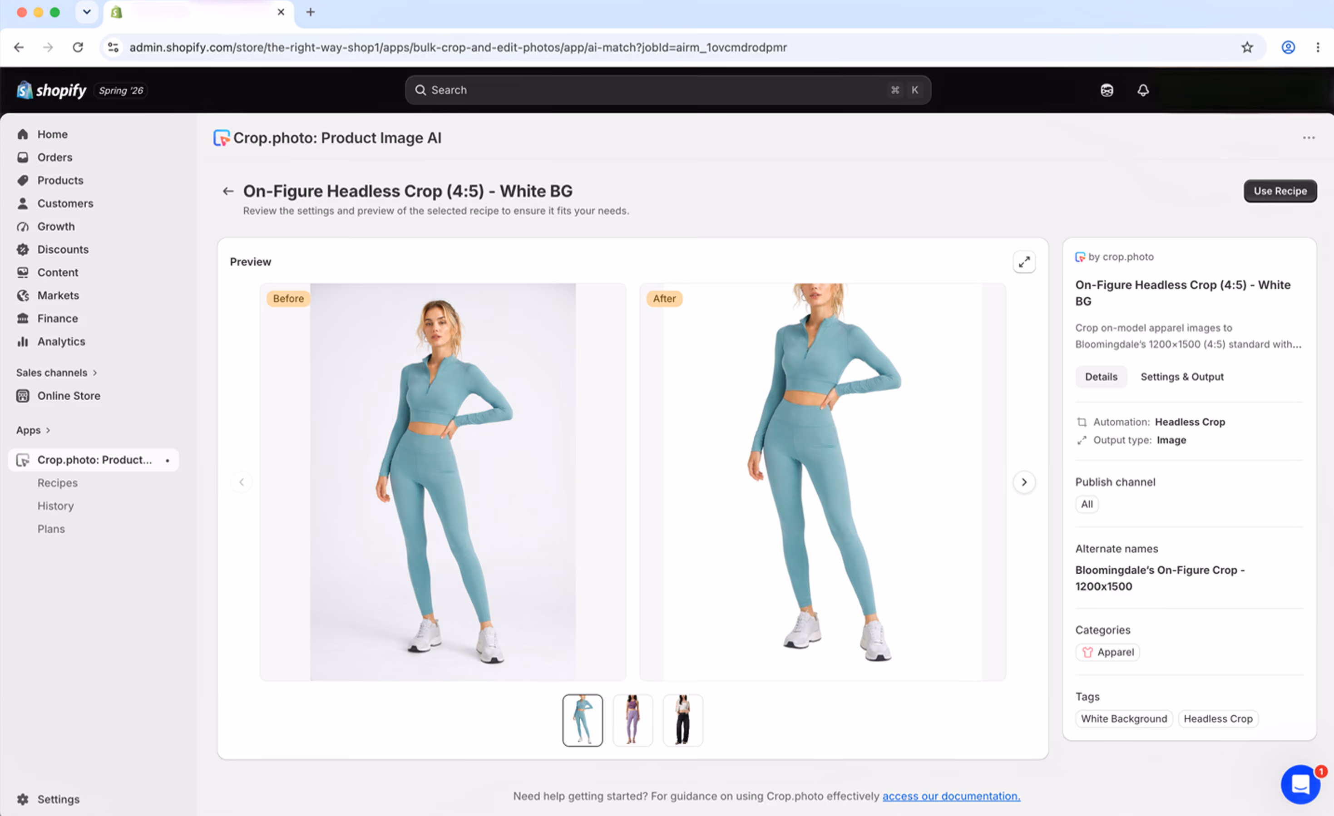The width and height of the screenshot is (1334, 816).
Task: Click the site information icon
Action: 113,48
